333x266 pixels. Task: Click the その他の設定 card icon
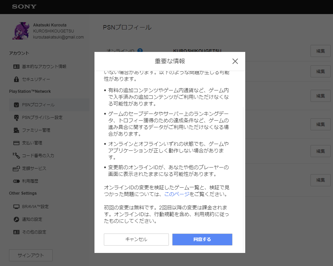click(16, 232)
